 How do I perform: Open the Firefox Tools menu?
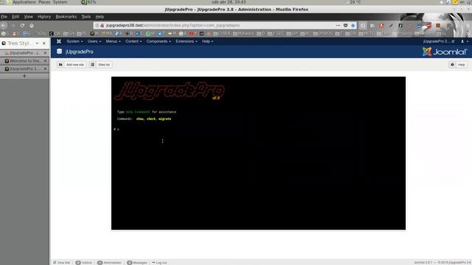coord(86,17)
